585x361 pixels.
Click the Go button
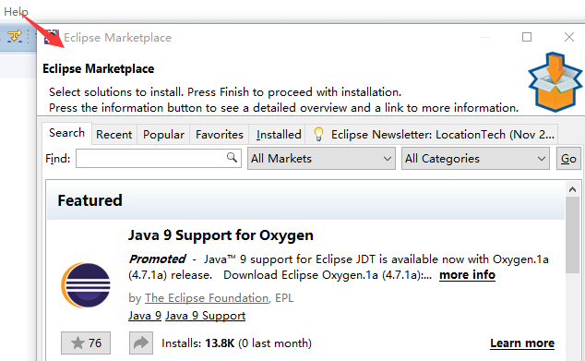coord(568,159)
